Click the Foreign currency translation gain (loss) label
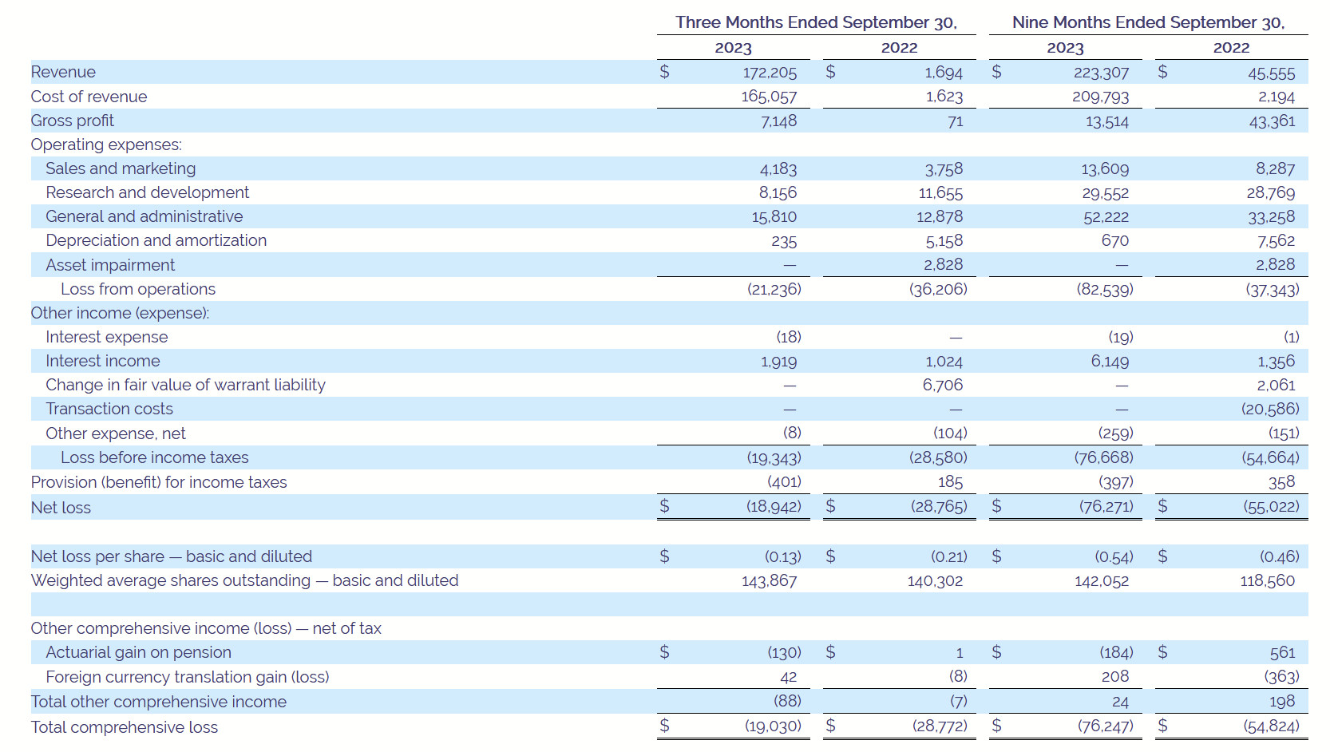The image size is (1330, 752). click(187, 677)
